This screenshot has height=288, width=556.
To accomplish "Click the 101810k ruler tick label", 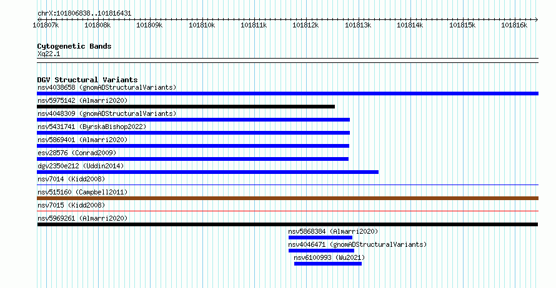I will (202, 25).
